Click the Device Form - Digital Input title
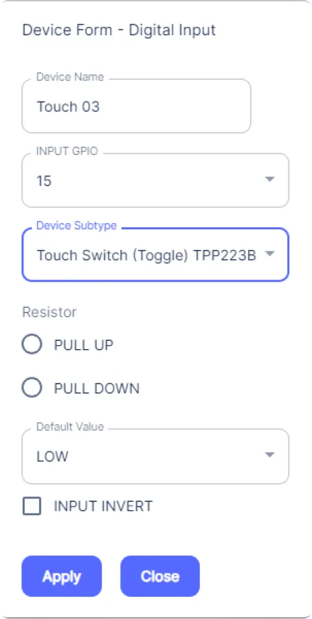 tap(119, 30)
